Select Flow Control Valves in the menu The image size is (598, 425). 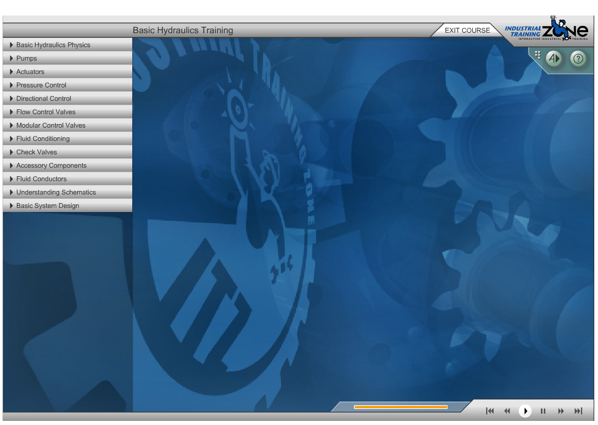67,111
